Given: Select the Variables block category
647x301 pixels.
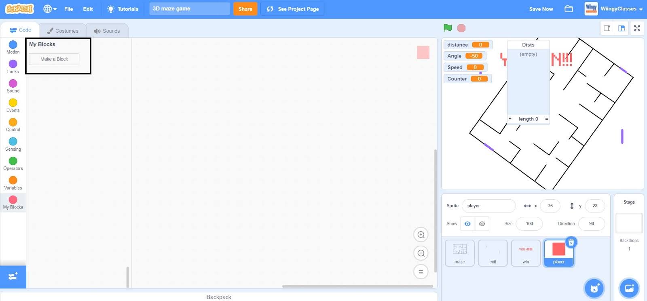Looking at the screenshot, I should (x=13, y=183).
